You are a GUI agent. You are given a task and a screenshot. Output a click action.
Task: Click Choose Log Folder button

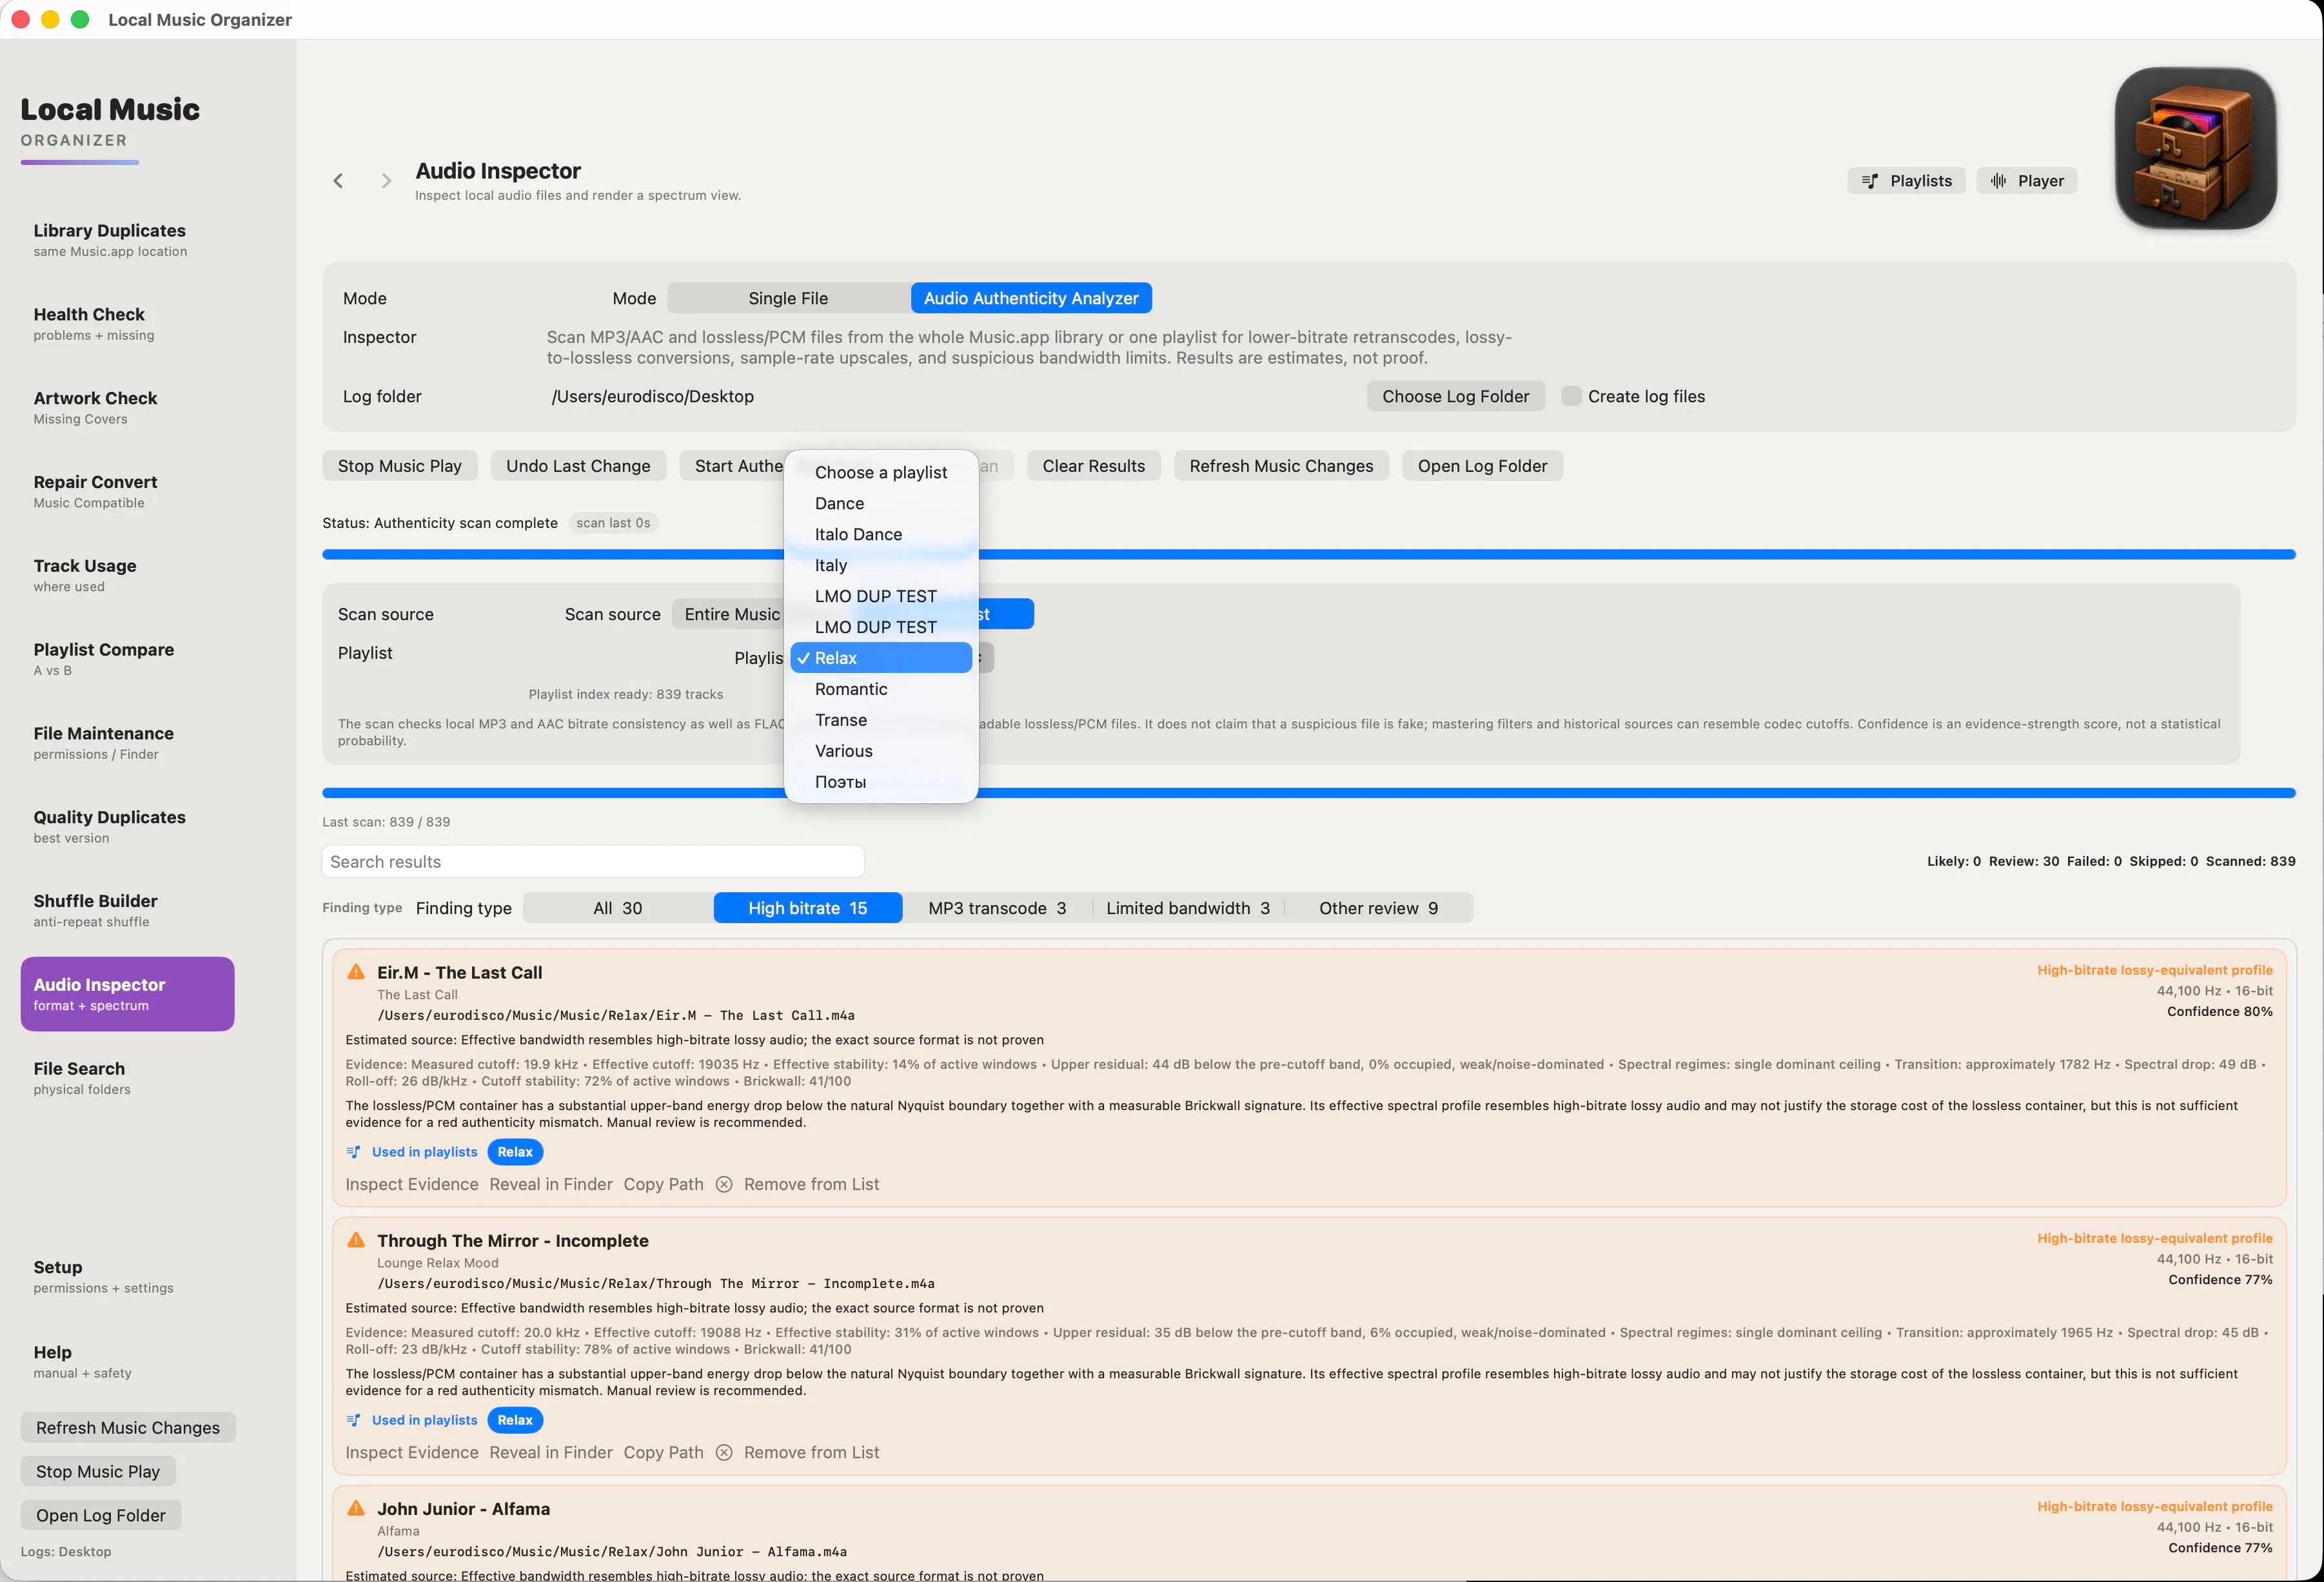(1455, 396)
